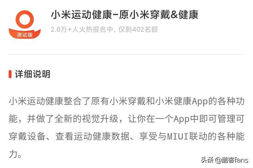Select 原小米穿戴&健康 part of the title

pos(159,15)
